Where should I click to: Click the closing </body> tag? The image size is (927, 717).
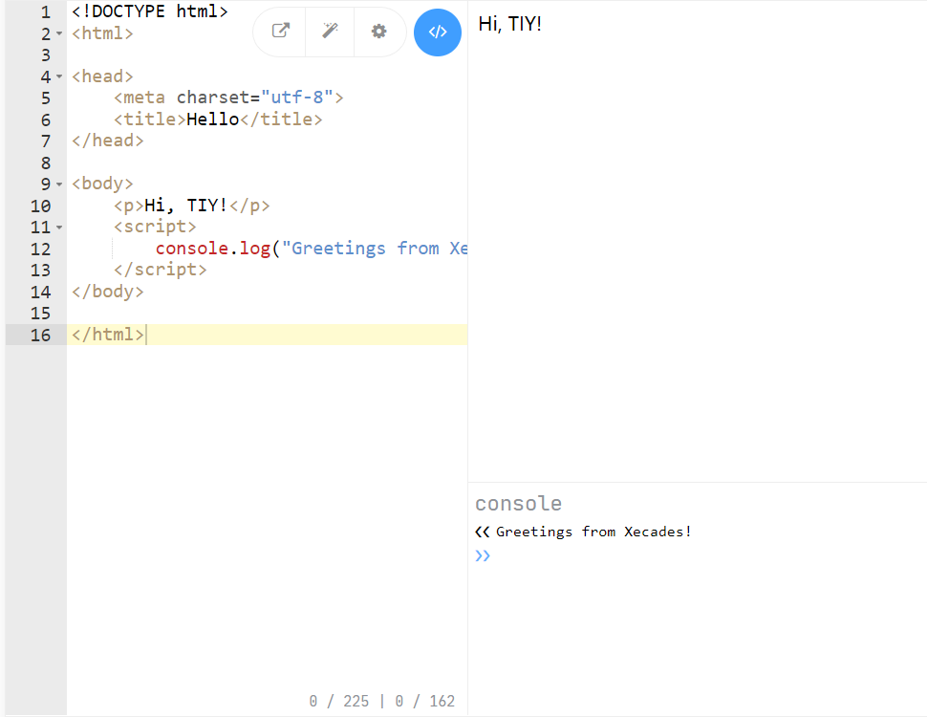point(108,291)
